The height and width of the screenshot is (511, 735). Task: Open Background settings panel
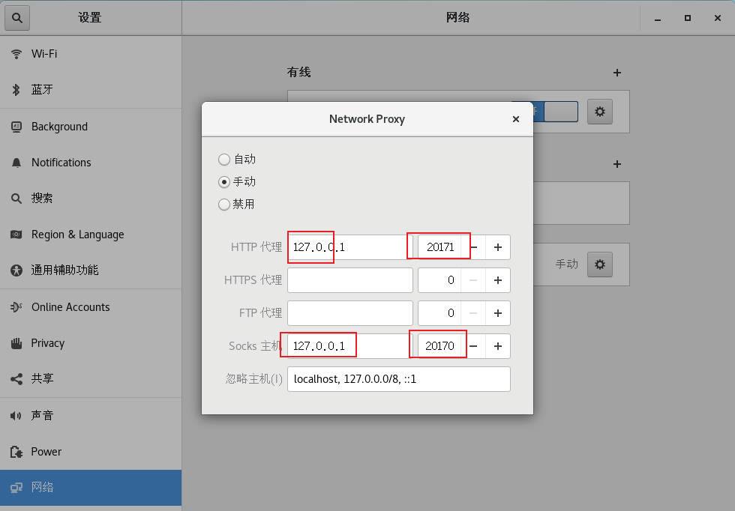point(91,127)
